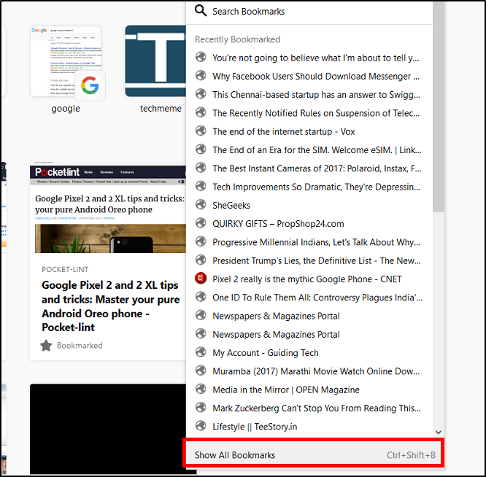This screenshot has width=486, height=477.
Task: Open "The Recently Notified Rules on Suspension" bookmark
Action: tap(309, 113)
